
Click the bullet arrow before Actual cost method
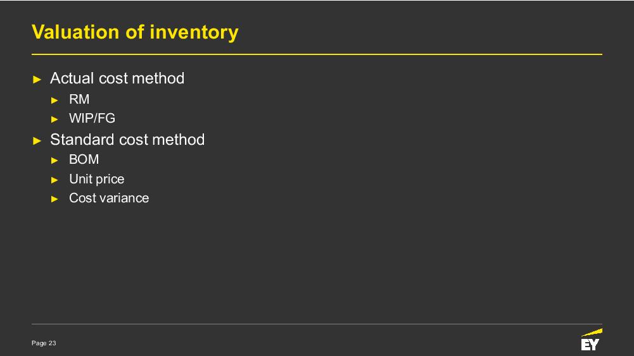click(37, 79)
